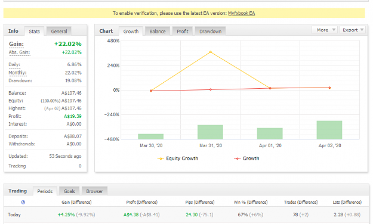The width and height of the screenshot is (373, 224).
Task: Toggle the red Growth legend entry
Action: pyautogui.click(x=246, y=158)
